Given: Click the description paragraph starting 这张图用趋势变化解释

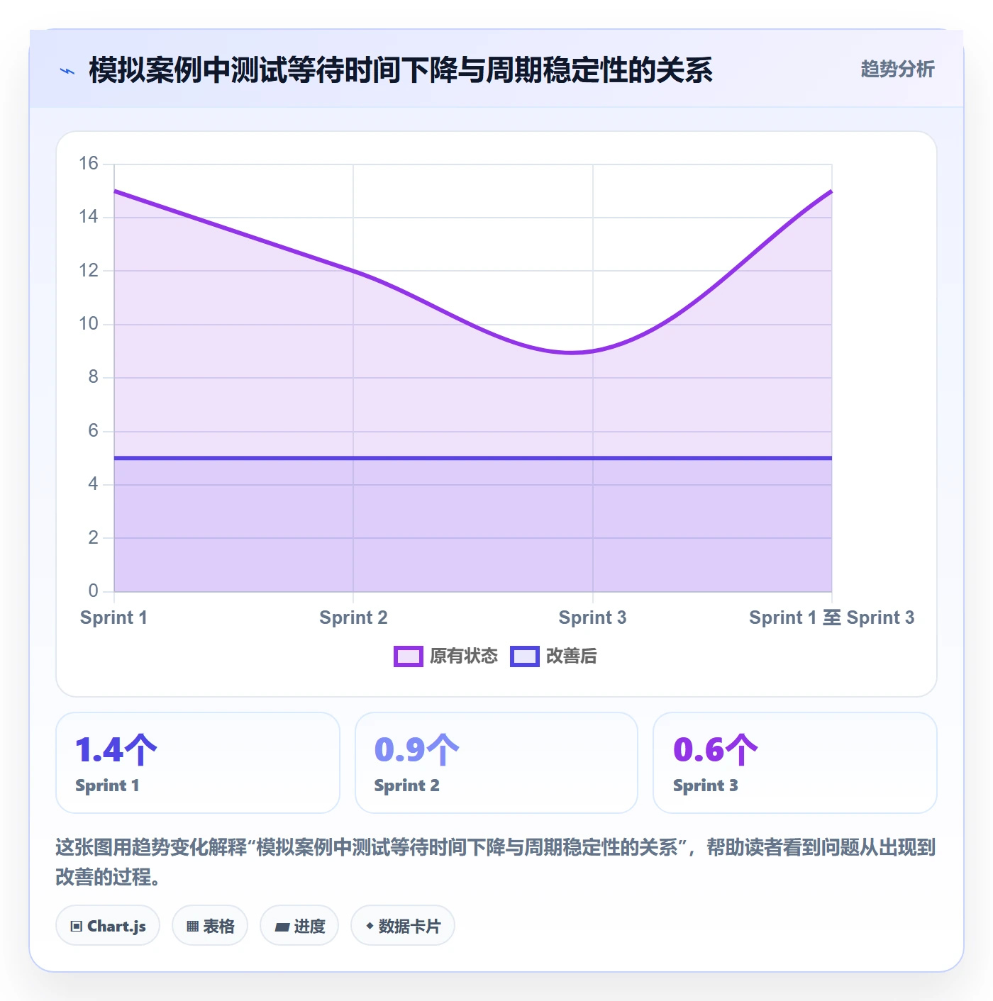Looking at the screenshot, I should tap(496, 862).
